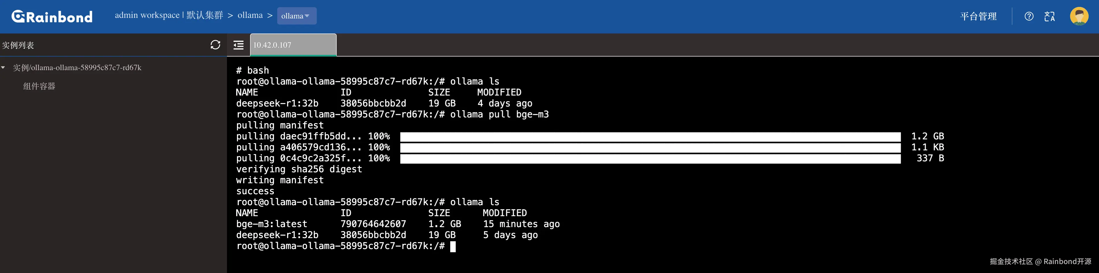Open the user avatar menu
The width and height of the screenshot is (1099, 273).
[1079, 16]
